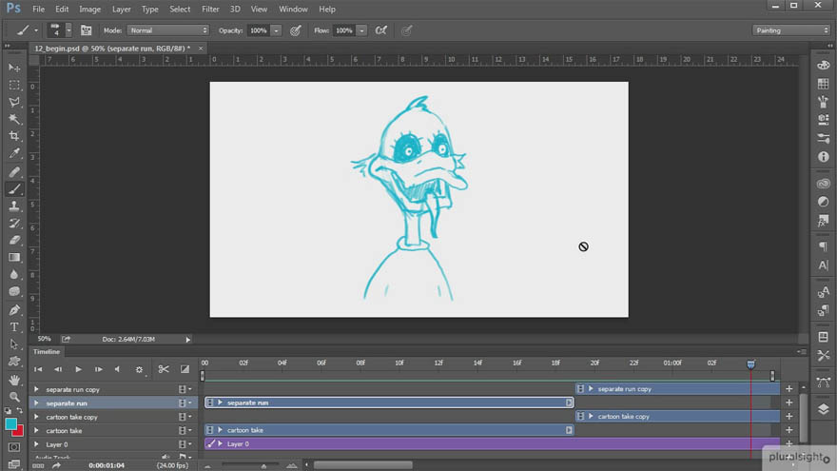Select the Hand tool

14,380
